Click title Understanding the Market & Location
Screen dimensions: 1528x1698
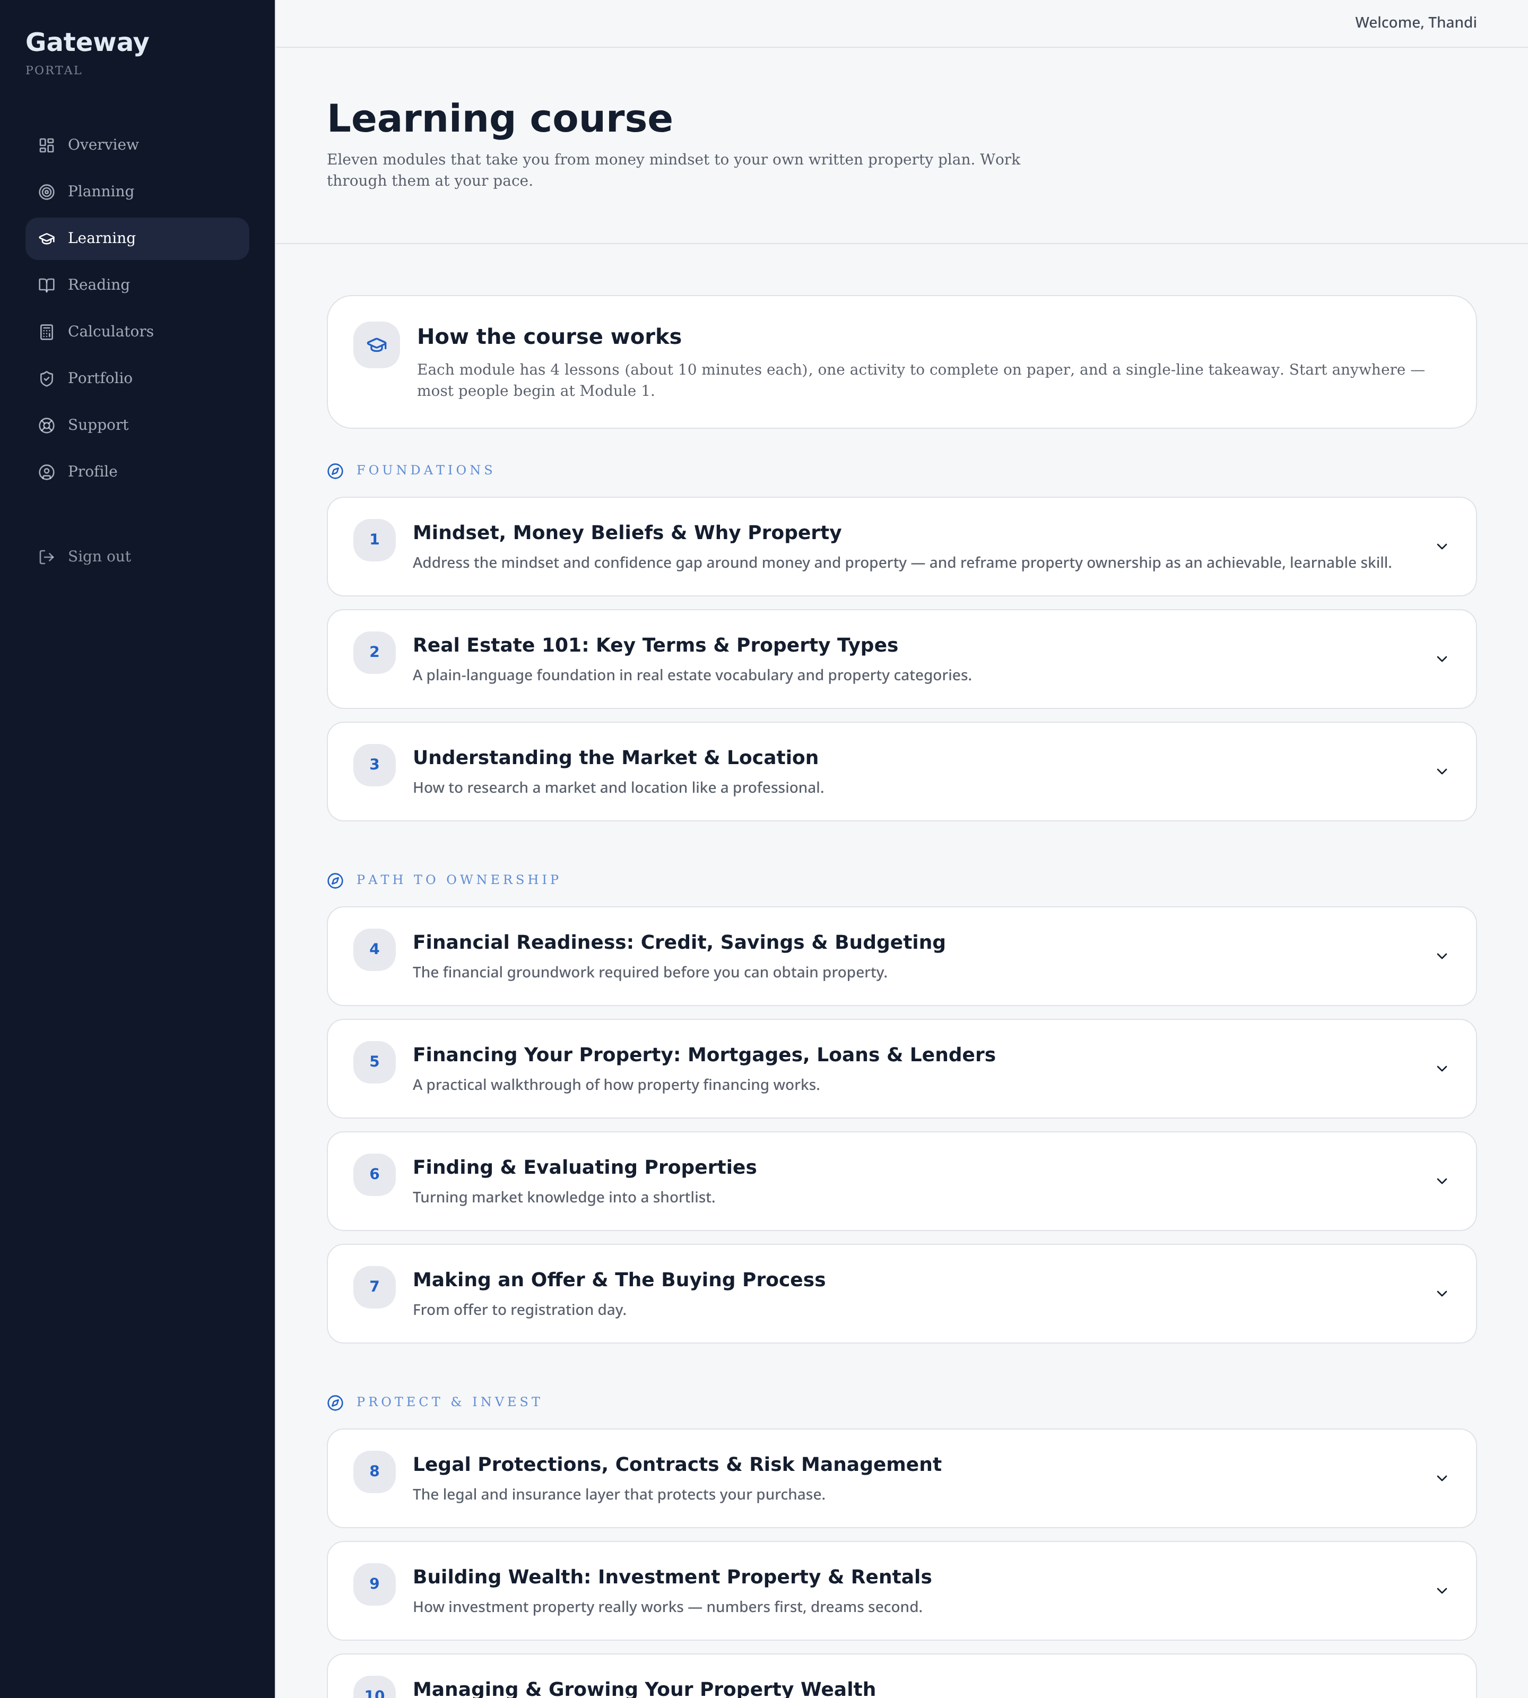615,758
